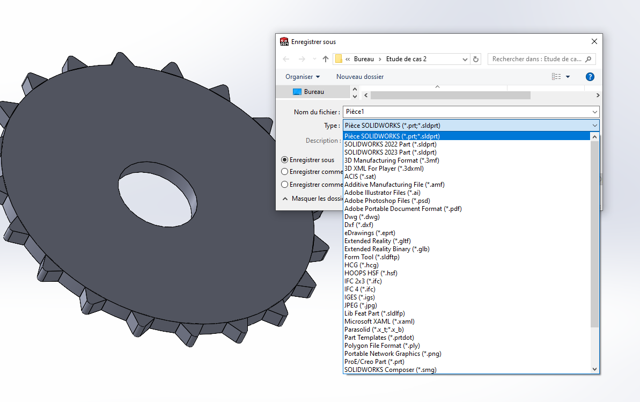Viewport: 640px width, 402px height.
Task: Select Adobe Portable Document Format (*.pdf)
Action: (467, 209)
